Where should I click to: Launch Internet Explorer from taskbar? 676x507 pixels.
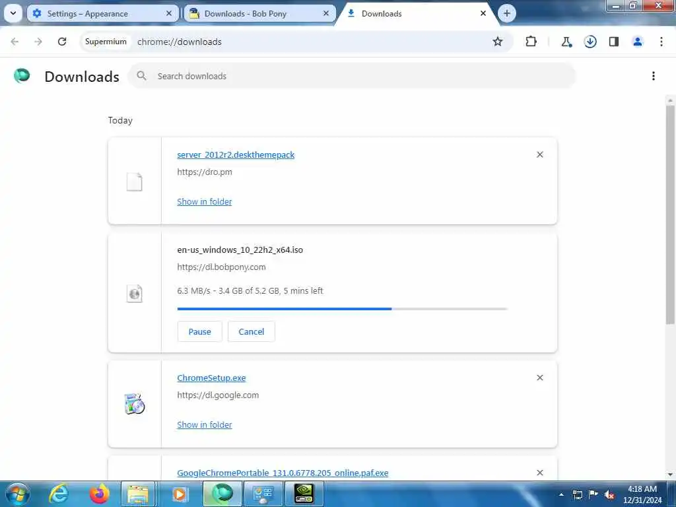(59, 494)
